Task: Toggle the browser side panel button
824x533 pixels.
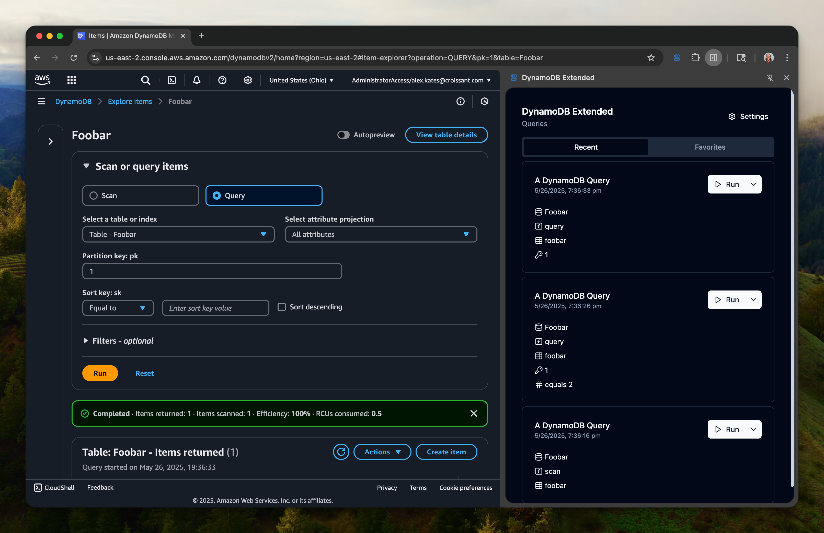Action: click(x=714, y=58)
